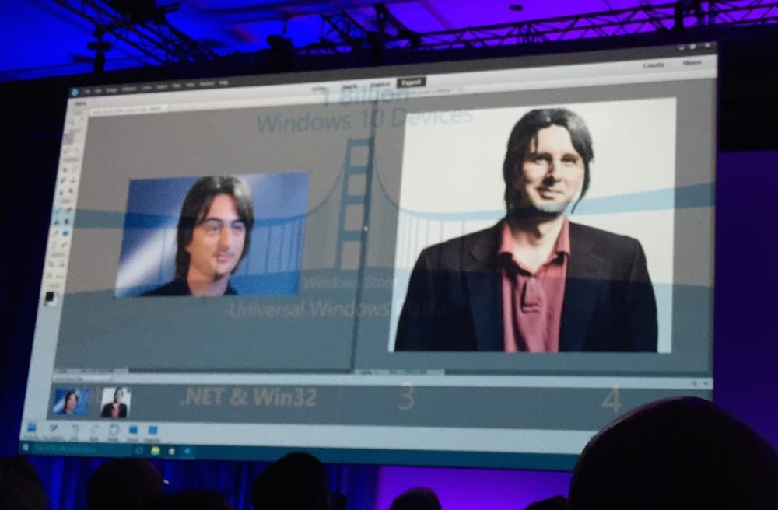
Task: Open the Select menu
Action: point(162,87)
